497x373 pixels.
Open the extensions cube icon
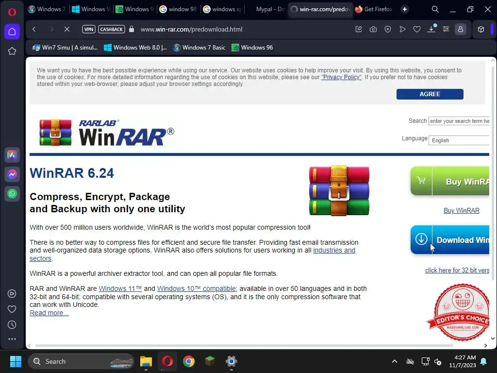pos(481,29)
